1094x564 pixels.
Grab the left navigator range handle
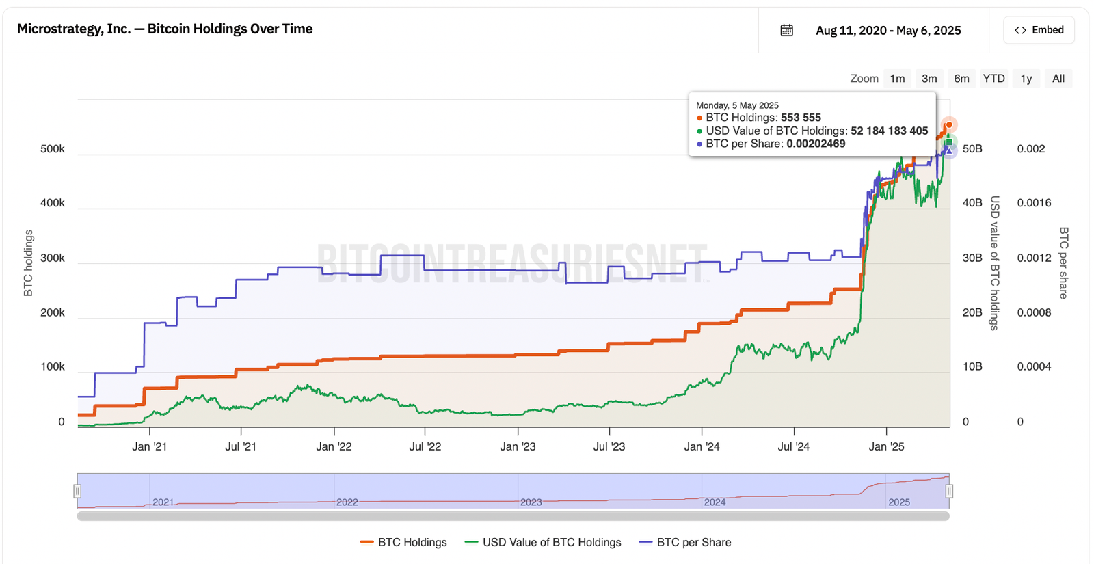77,491
